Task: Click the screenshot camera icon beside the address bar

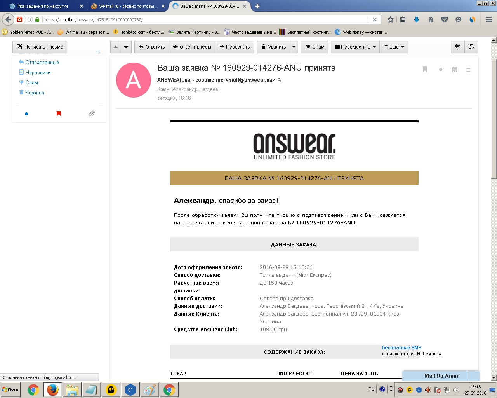Action: pyautogui.click(x=19, y=19)
